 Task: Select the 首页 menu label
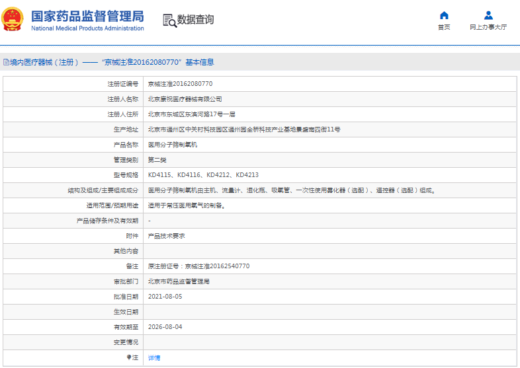coord(444,27)
